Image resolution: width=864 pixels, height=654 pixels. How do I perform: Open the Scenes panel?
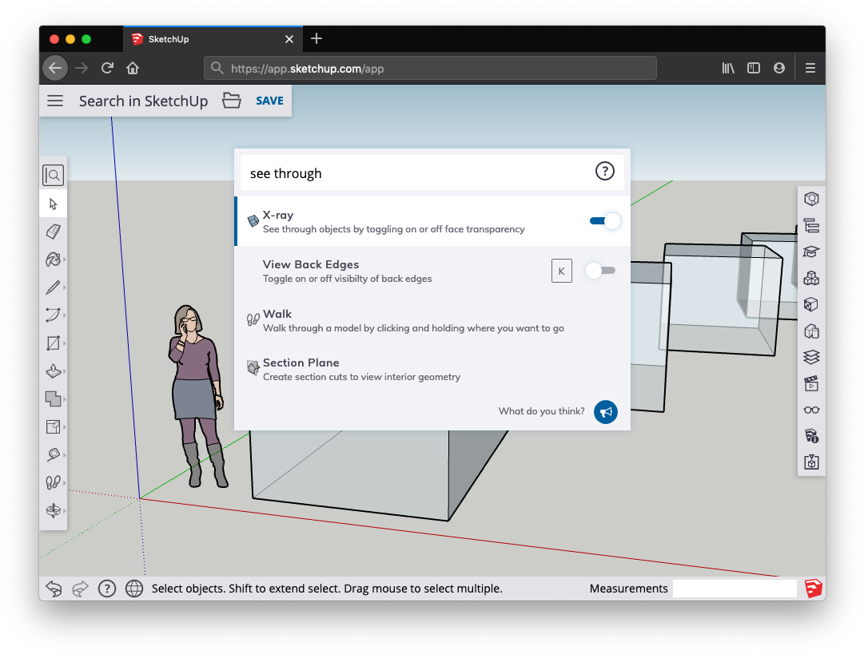click(811, 383)
